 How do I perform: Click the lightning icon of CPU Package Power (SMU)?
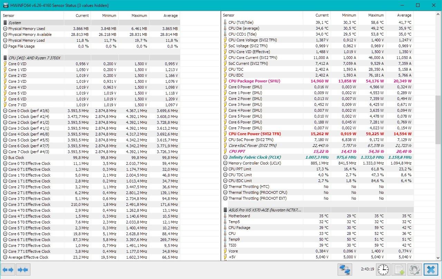[x=225, y=81]
